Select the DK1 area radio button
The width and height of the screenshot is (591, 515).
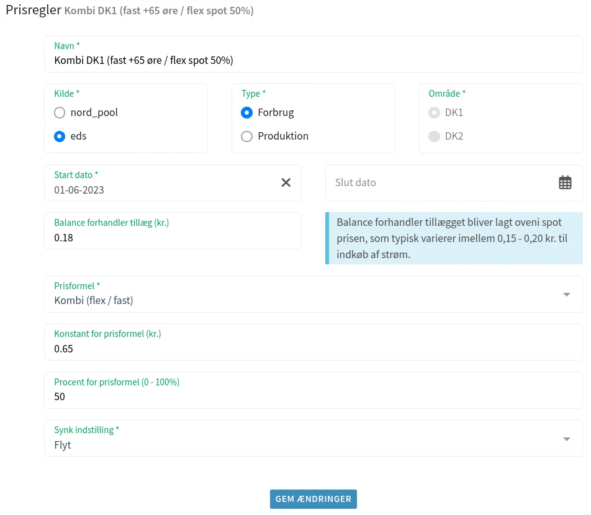(x=435, y=113)
